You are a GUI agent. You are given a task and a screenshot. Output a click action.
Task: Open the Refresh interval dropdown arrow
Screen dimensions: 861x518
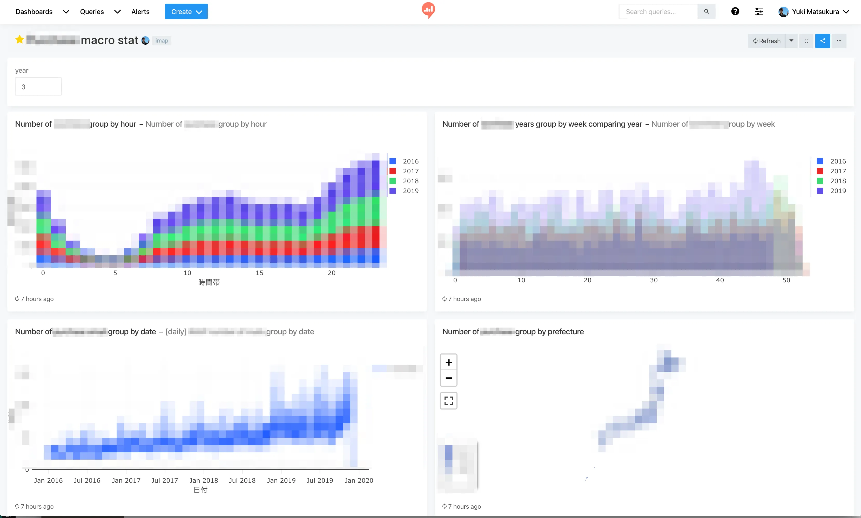(791, 41)
